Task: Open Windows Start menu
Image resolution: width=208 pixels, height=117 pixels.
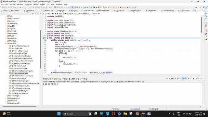Action: [x=59, y=114]
